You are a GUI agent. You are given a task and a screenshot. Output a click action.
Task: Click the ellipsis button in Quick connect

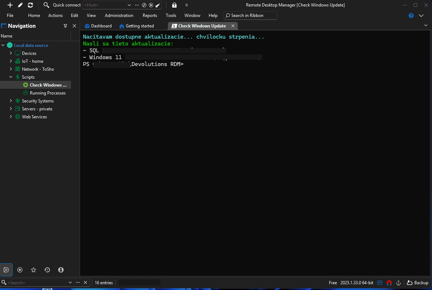point(137,5)
